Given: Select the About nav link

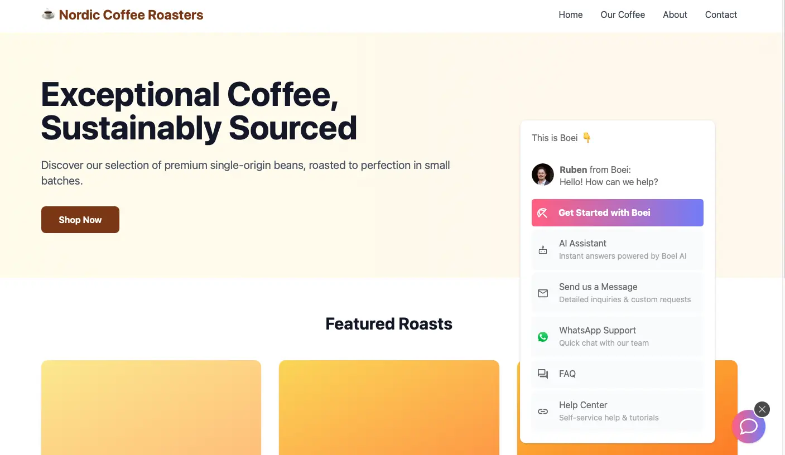Looking at the screenshot, I should [x=675, y=15].
